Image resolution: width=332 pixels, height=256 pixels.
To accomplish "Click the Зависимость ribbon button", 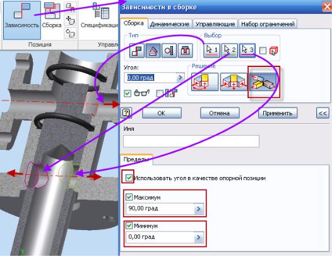I will pos(22,20).
